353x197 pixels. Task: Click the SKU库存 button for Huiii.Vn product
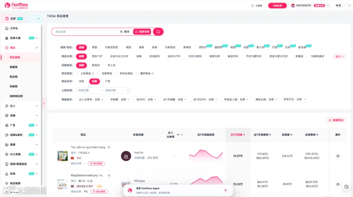[96, 163]
